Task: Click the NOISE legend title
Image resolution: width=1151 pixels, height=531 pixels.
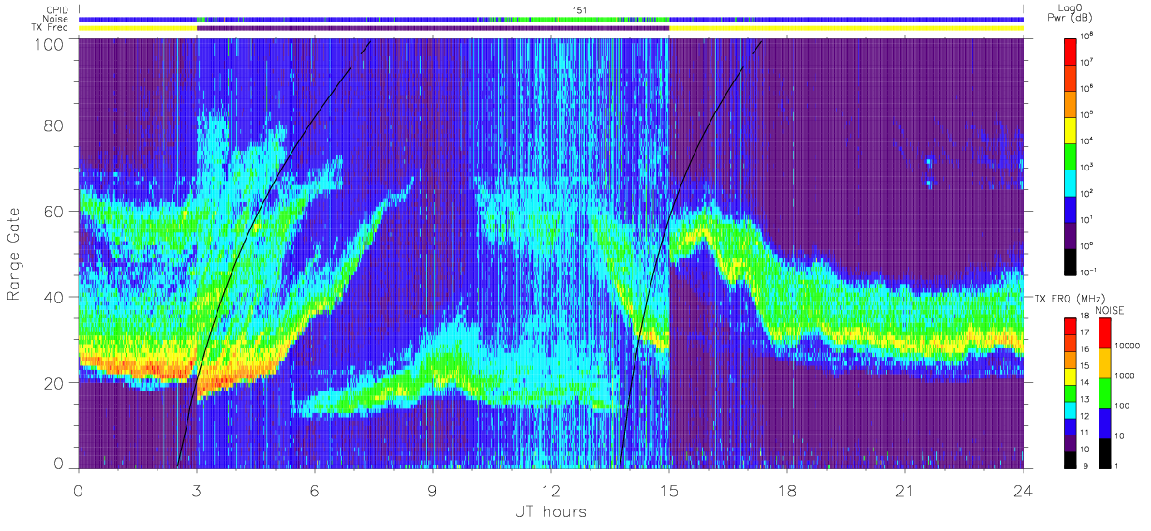Action: (1109, 310)
